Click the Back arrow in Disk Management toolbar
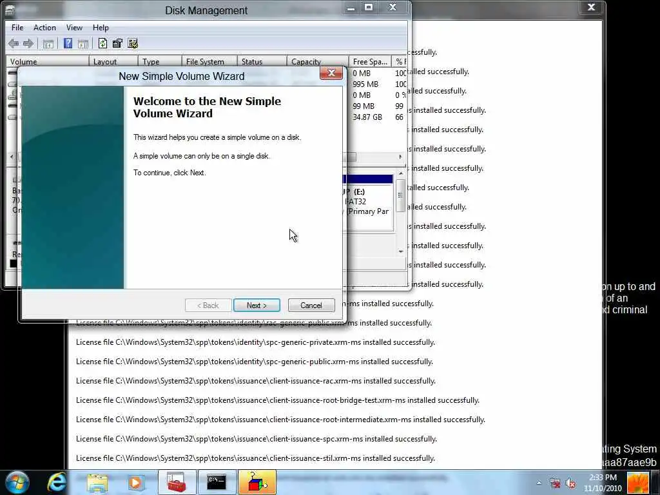Viewport: 660px width, 495px height. pyautogui.click(x=14, y=43)
